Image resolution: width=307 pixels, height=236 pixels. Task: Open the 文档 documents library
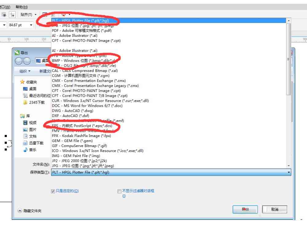pos(33,136)
